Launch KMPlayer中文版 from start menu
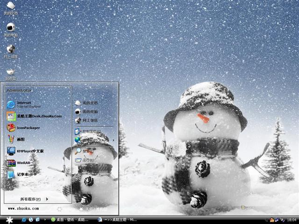This screenshot has width=299, height=224. tap(25, 151)
